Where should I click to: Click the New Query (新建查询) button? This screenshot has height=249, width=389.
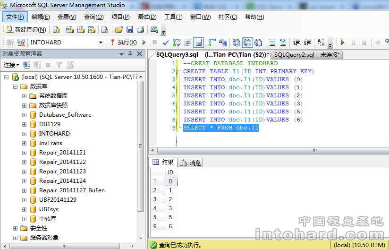pos(26,29)
